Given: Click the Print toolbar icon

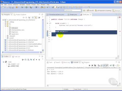Looking at the screenshot, I should (x=13, y=7).
